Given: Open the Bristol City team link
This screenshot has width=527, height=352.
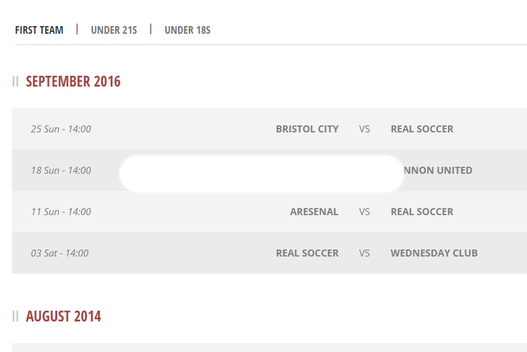Looking at the screenshot, I should tap(307, 129).
